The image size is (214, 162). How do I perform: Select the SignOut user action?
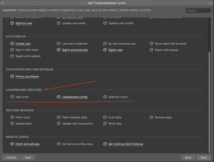click(24, 23)
